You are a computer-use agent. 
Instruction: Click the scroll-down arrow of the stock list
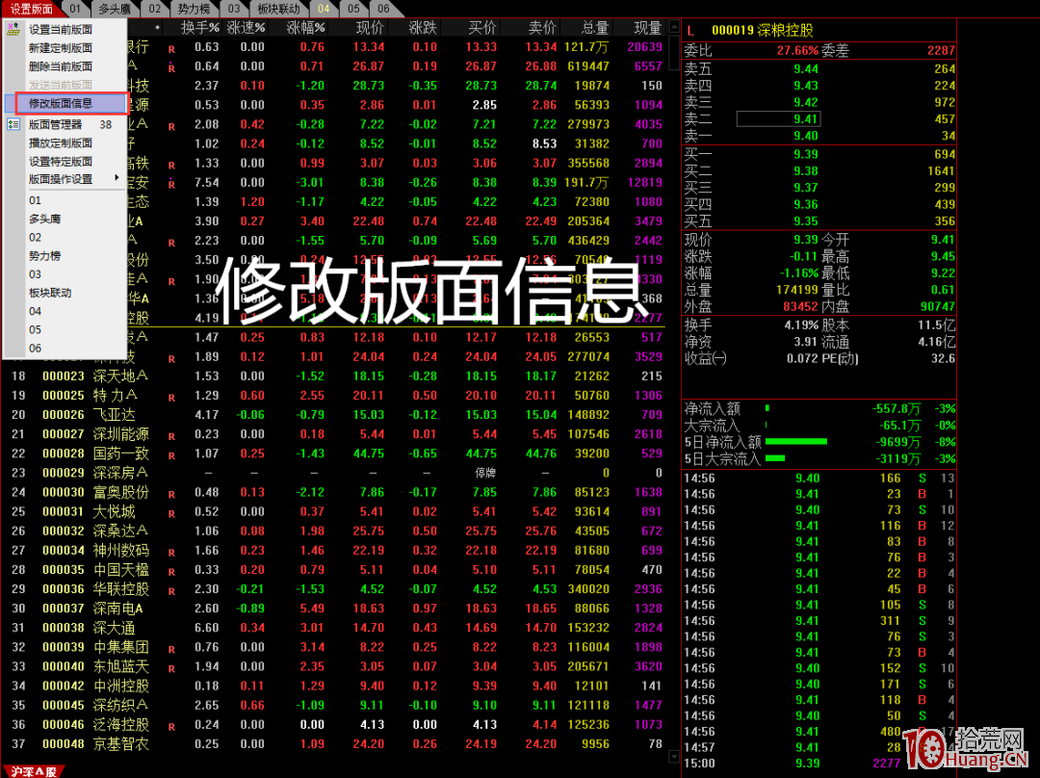pyautogui.click(x=674, y=756)
